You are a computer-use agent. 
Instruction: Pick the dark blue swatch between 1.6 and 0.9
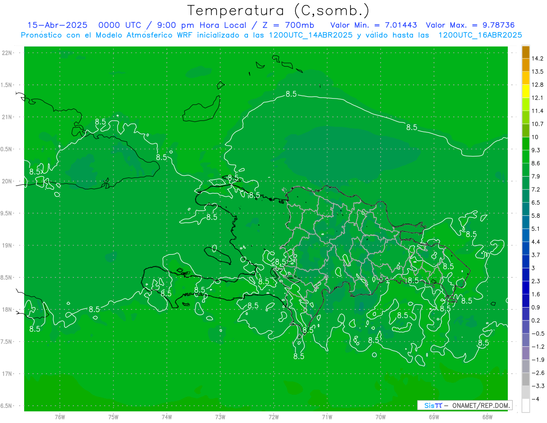click(526, 301)
